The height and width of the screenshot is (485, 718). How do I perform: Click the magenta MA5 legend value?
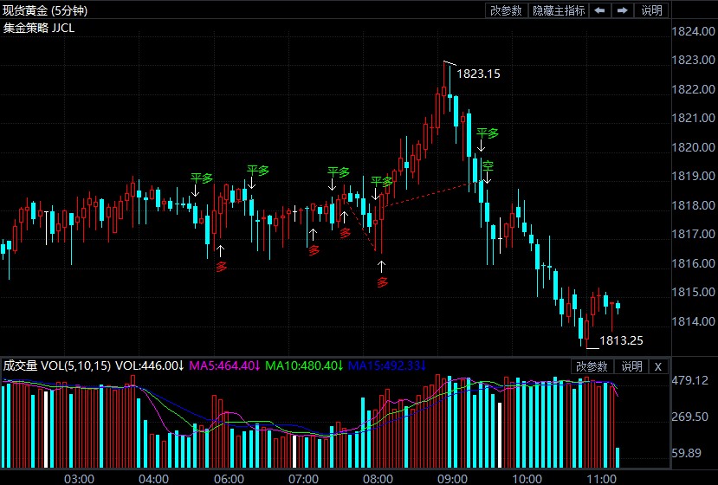click(224, 366)
